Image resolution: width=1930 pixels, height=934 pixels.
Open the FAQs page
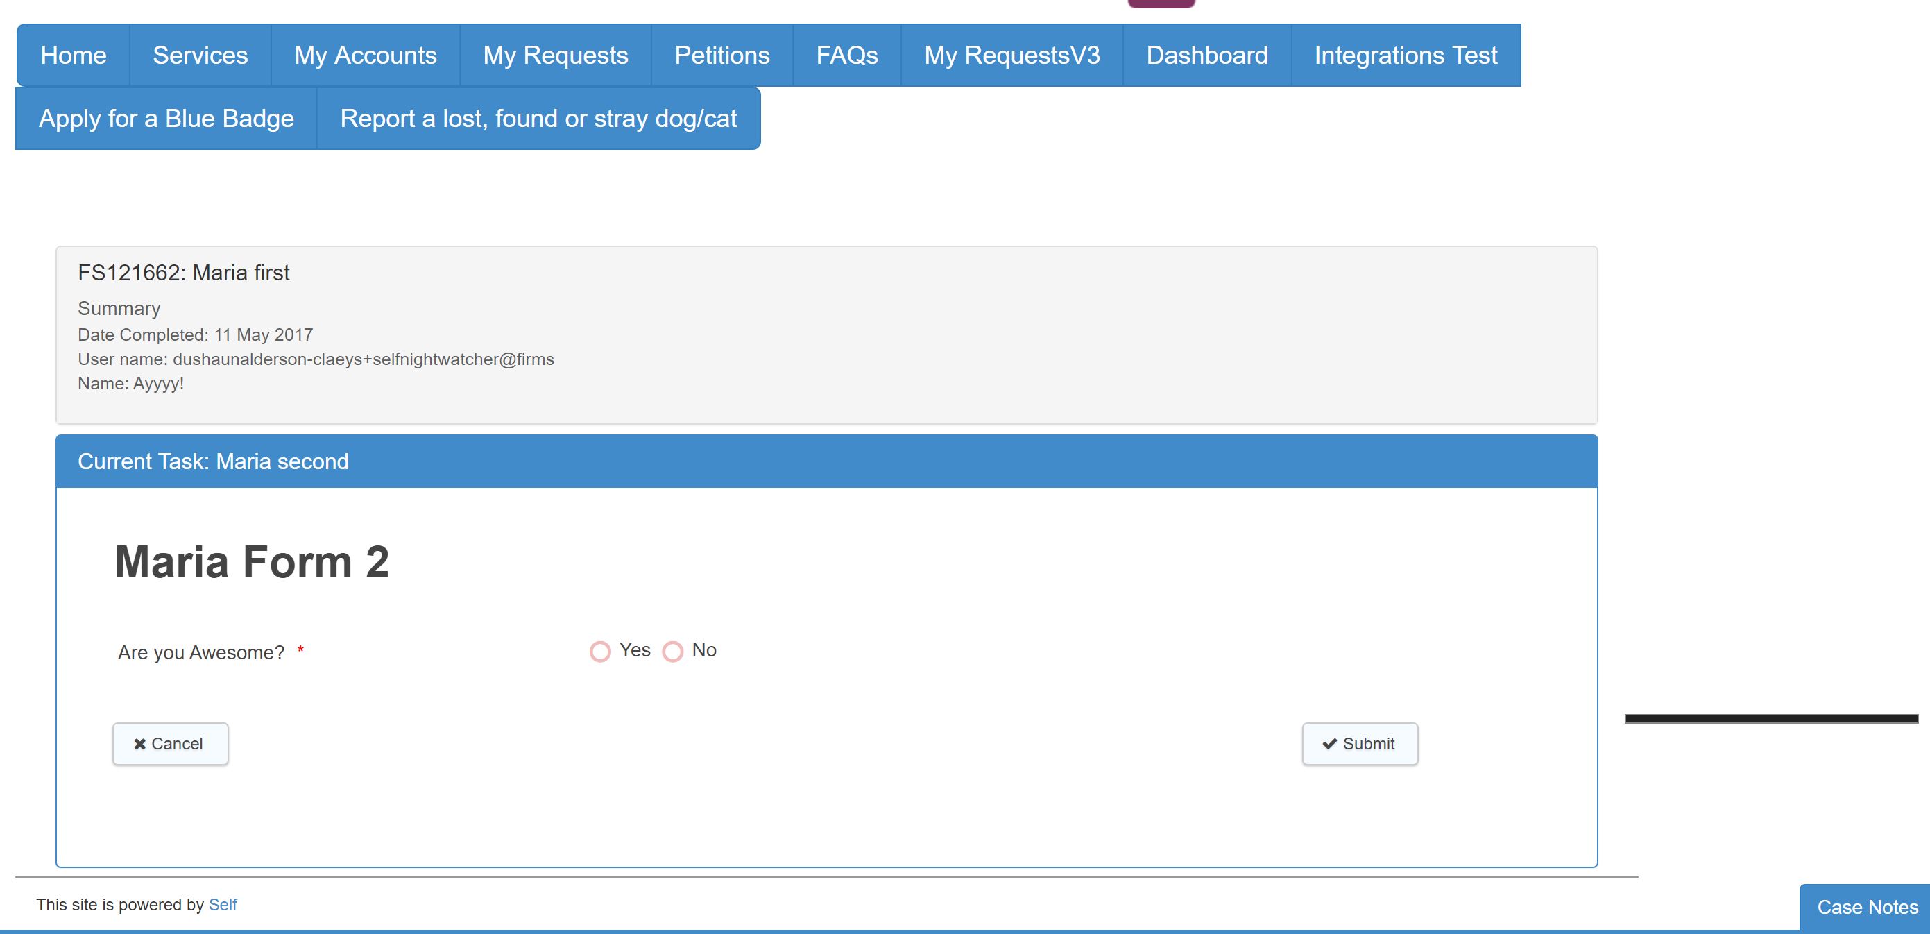pyautogui.click(x=846, y=56)
